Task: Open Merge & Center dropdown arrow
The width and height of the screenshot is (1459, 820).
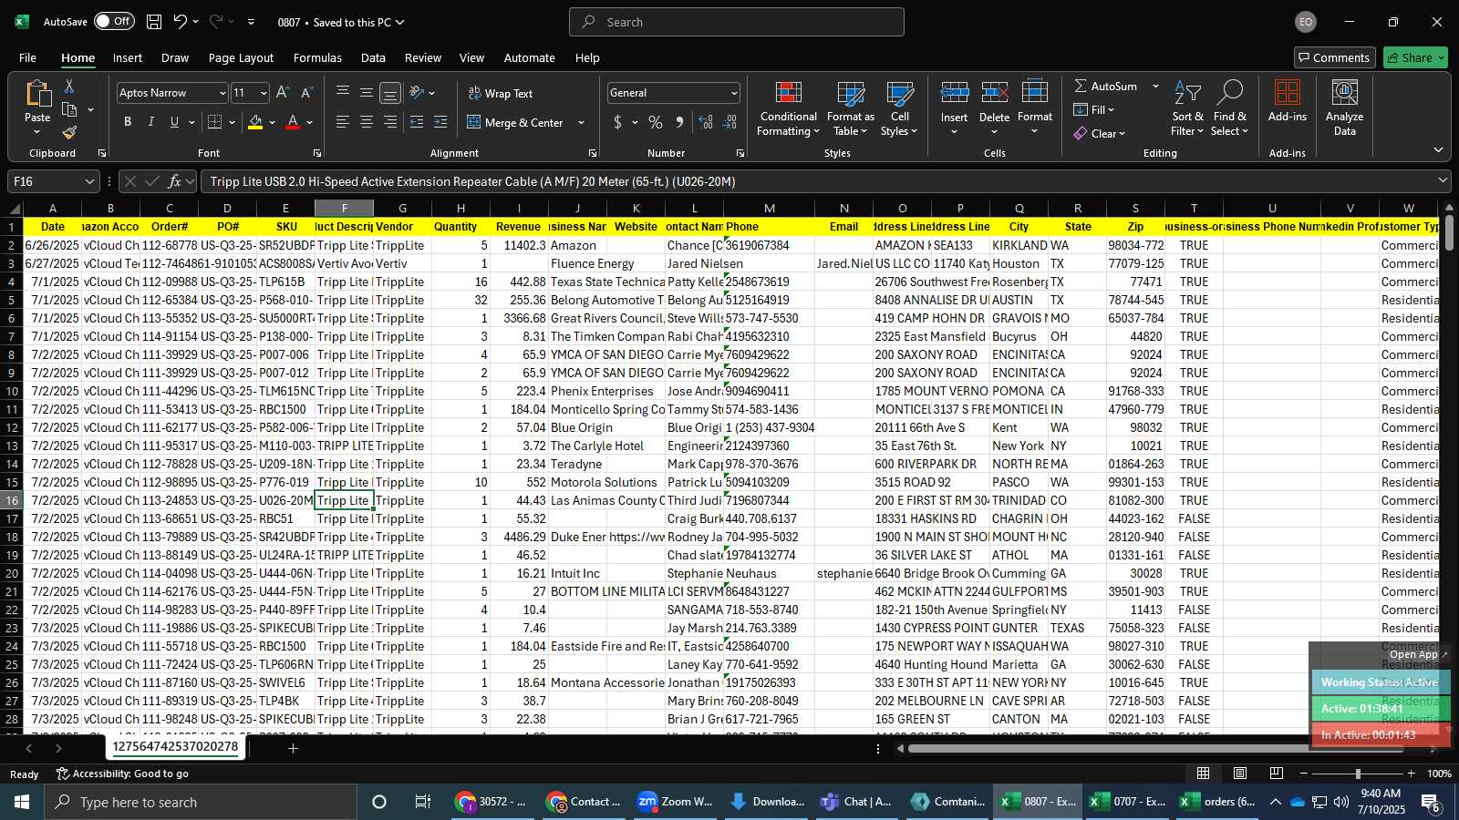Action: (582, 122)
